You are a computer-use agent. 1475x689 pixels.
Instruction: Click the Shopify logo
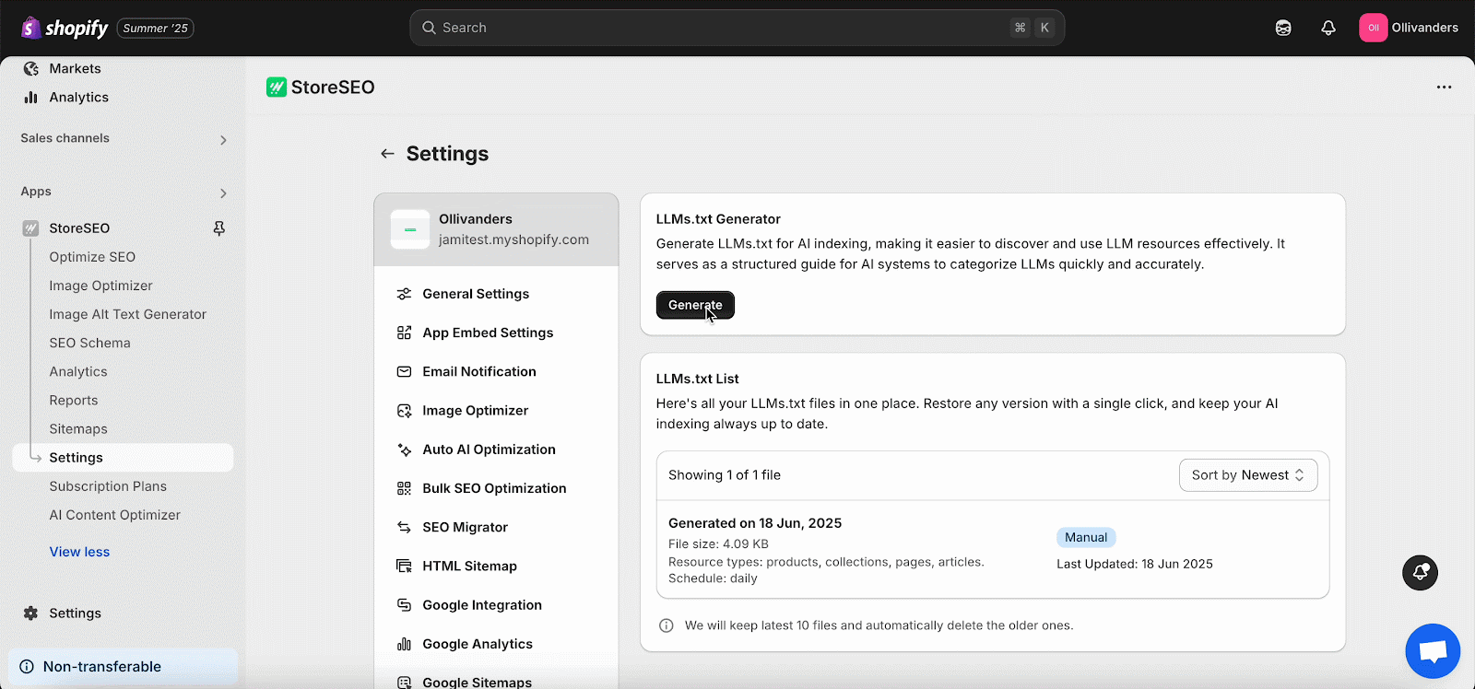[64, 28]
